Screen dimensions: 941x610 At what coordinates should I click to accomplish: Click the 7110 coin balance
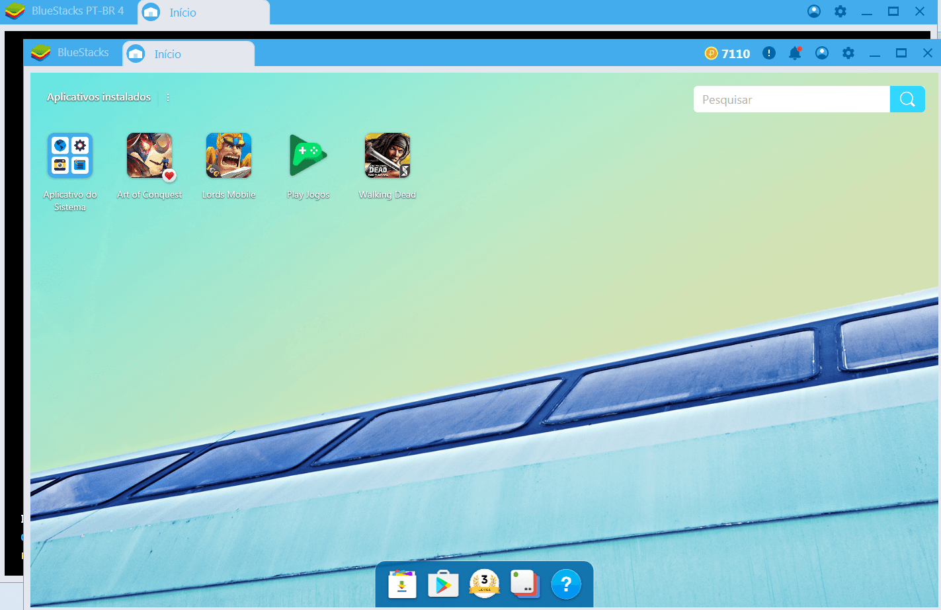click(x=727, y=54)
